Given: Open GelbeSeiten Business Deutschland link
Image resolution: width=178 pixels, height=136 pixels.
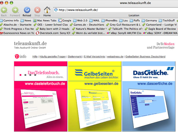Looking at the screenshot, I should (145, 57).
